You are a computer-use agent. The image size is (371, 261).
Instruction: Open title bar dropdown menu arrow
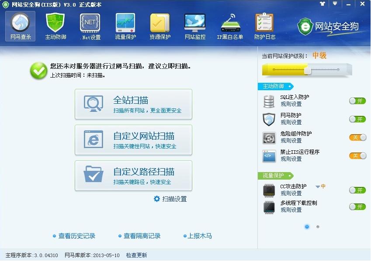coord(335,4)
